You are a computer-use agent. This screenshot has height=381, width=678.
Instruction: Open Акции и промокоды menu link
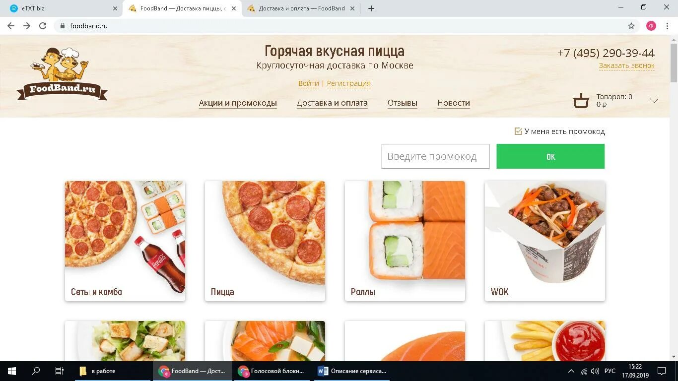pyautogui.click(x=238, y=103)
